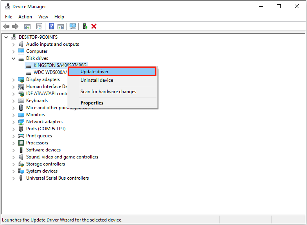
Task: Click the Processors chip icon
Action: 21,143
